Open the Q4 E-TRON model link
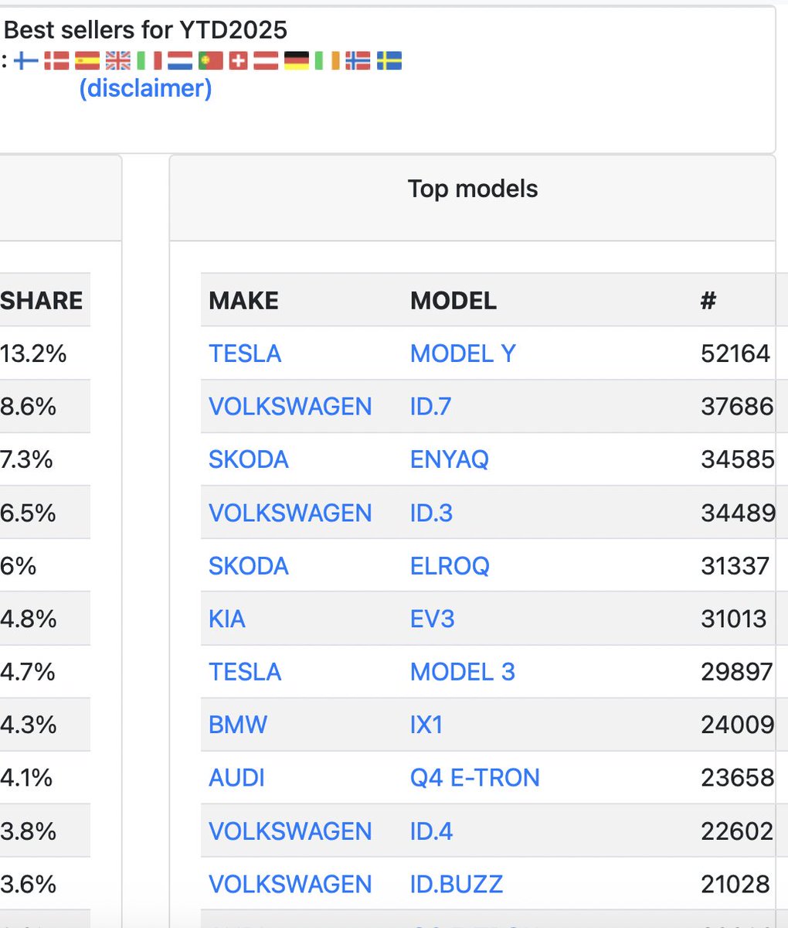This screenshot has width=788, height=928. [x=475, y=777]
